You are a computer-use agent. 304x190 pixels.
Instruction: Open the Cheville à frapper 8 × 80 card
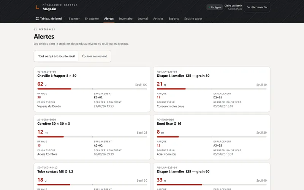(92, 89)
